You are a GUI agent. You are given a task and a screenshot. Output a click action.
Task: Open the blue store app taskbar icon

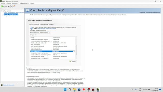coord(79,89)
